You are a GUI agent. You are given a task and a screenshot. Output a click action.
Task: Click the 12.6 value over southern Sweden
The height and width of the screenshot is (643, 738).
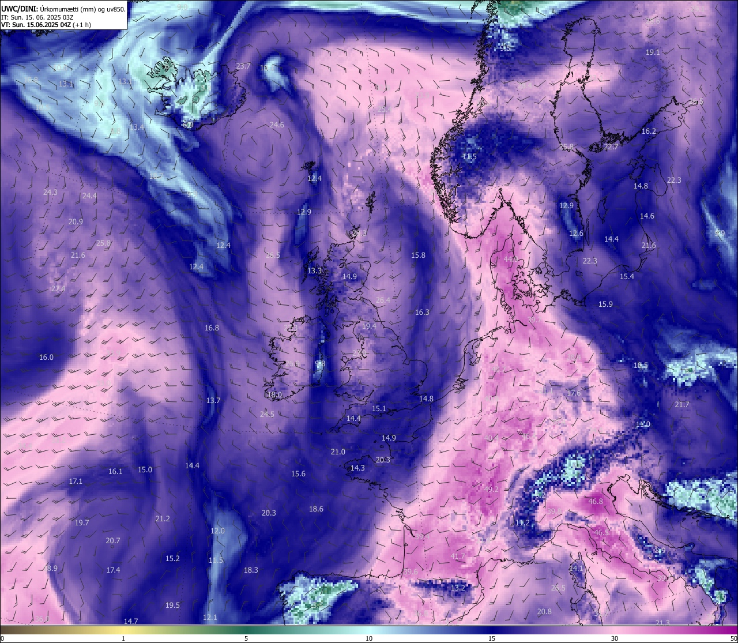coord(576,234)
